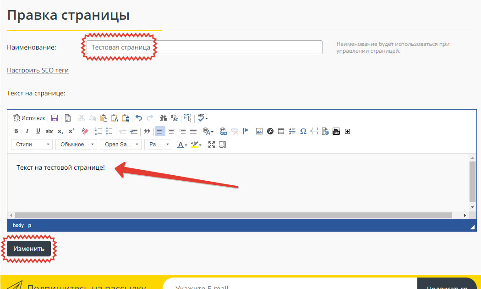Maximize the editor with the fullscreen icon
This screenshot has height=289, width=481.
(212, 145)
